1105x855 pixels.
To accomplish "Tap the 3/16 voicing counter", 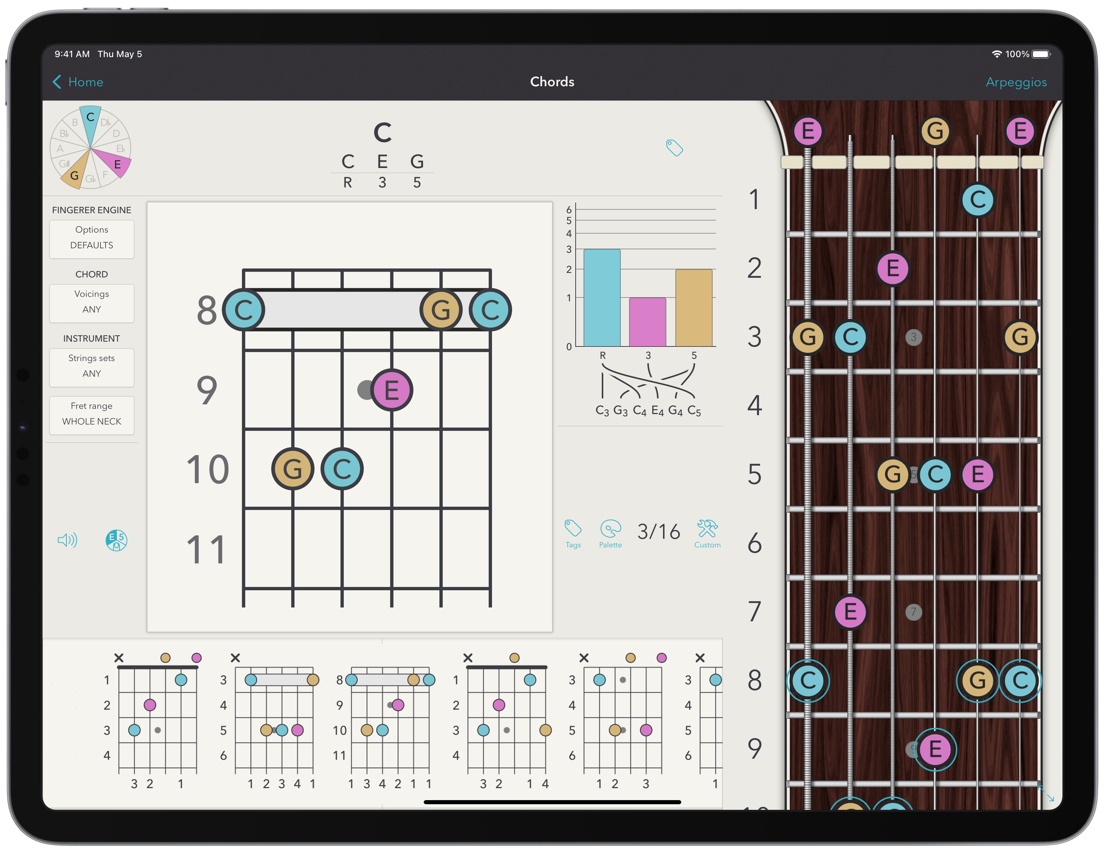I will point(658,532).
